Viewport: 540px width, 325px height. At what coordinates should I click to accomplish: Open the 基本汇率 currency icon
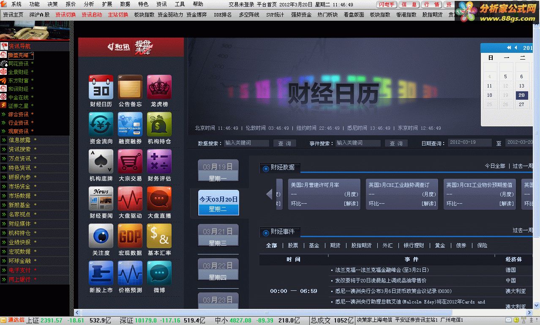(x=159, y=236)
